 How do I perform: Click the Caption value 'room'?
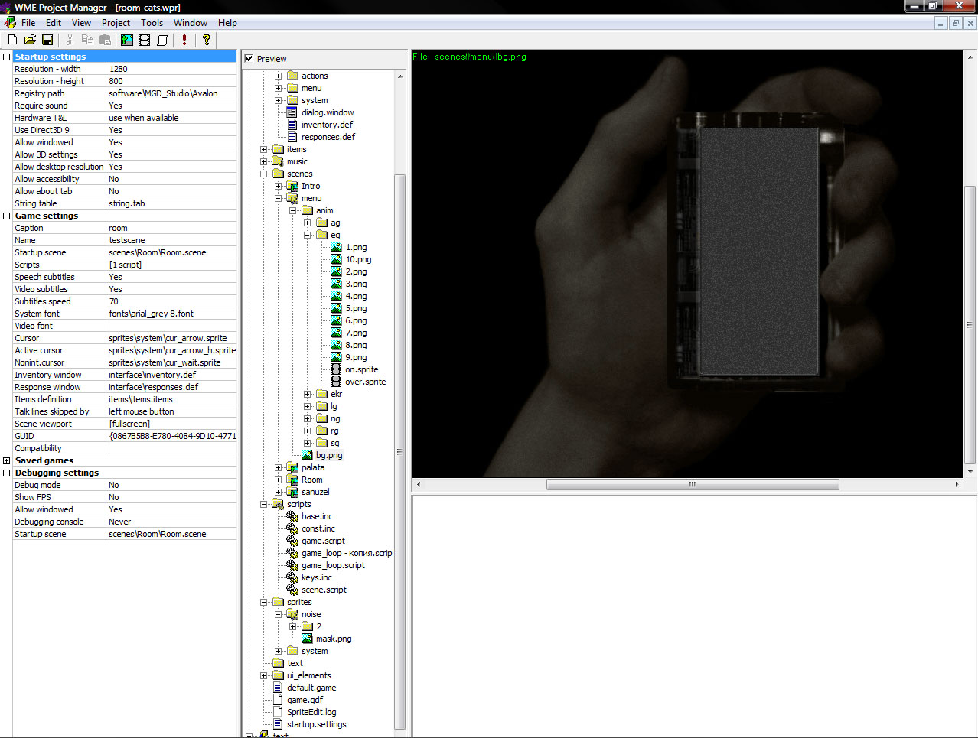(172, 228)
